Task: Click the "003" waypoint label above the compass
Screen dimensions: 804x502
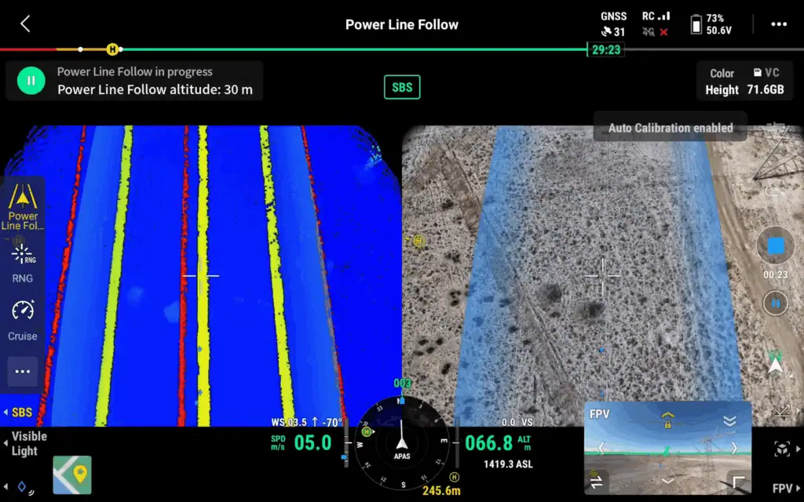Action: (x=402, y=383)
